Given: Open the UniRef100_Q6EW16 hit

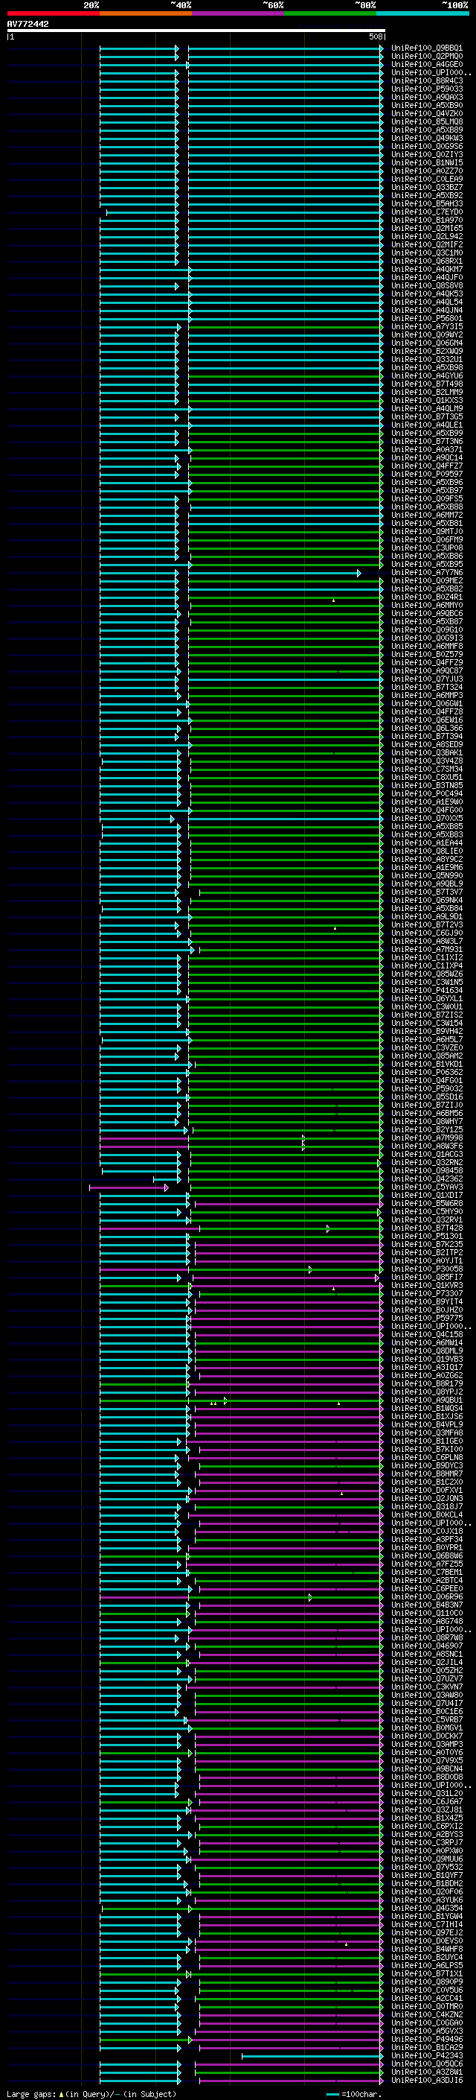Looking at the screenshot, I should coord(427,720).
